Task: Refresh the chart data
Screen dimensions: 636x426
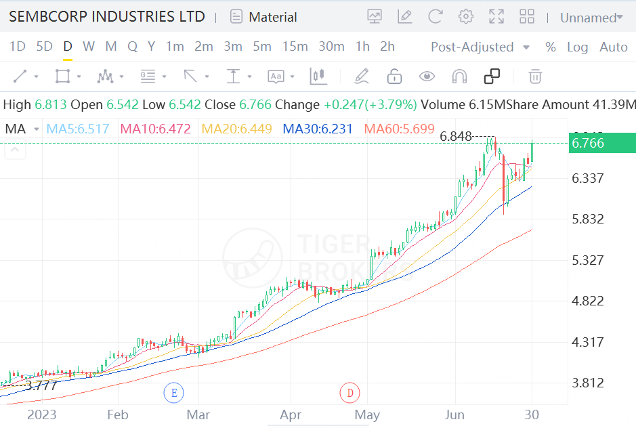Action: (436, 17)
